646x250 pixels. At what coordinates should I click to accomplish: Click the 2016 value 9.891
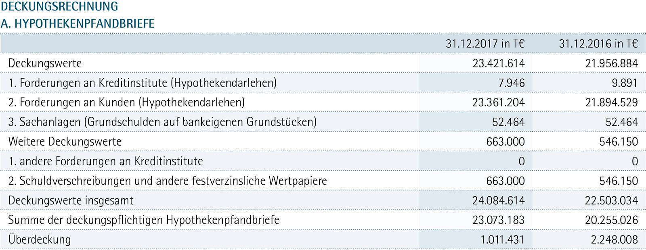click(x=624, y=83)
